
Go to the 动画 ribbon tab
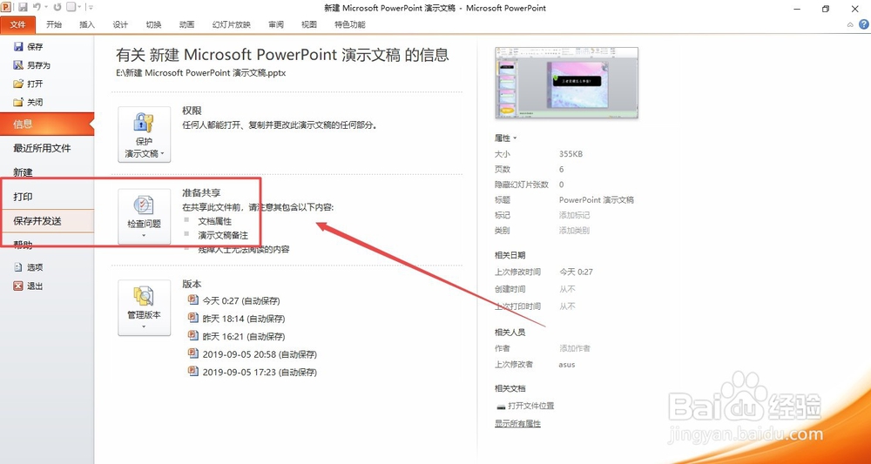pyautogui.click(x=186, y=25)
